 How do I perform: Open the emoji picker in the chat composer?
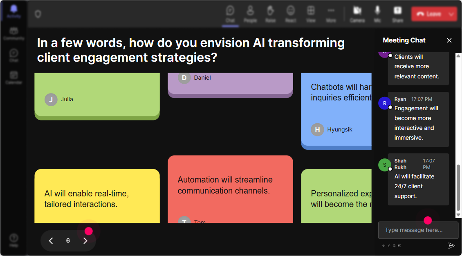click(x=394, y=246)
